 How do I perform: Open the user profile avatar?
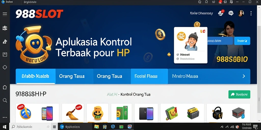(x=241, y=13)
